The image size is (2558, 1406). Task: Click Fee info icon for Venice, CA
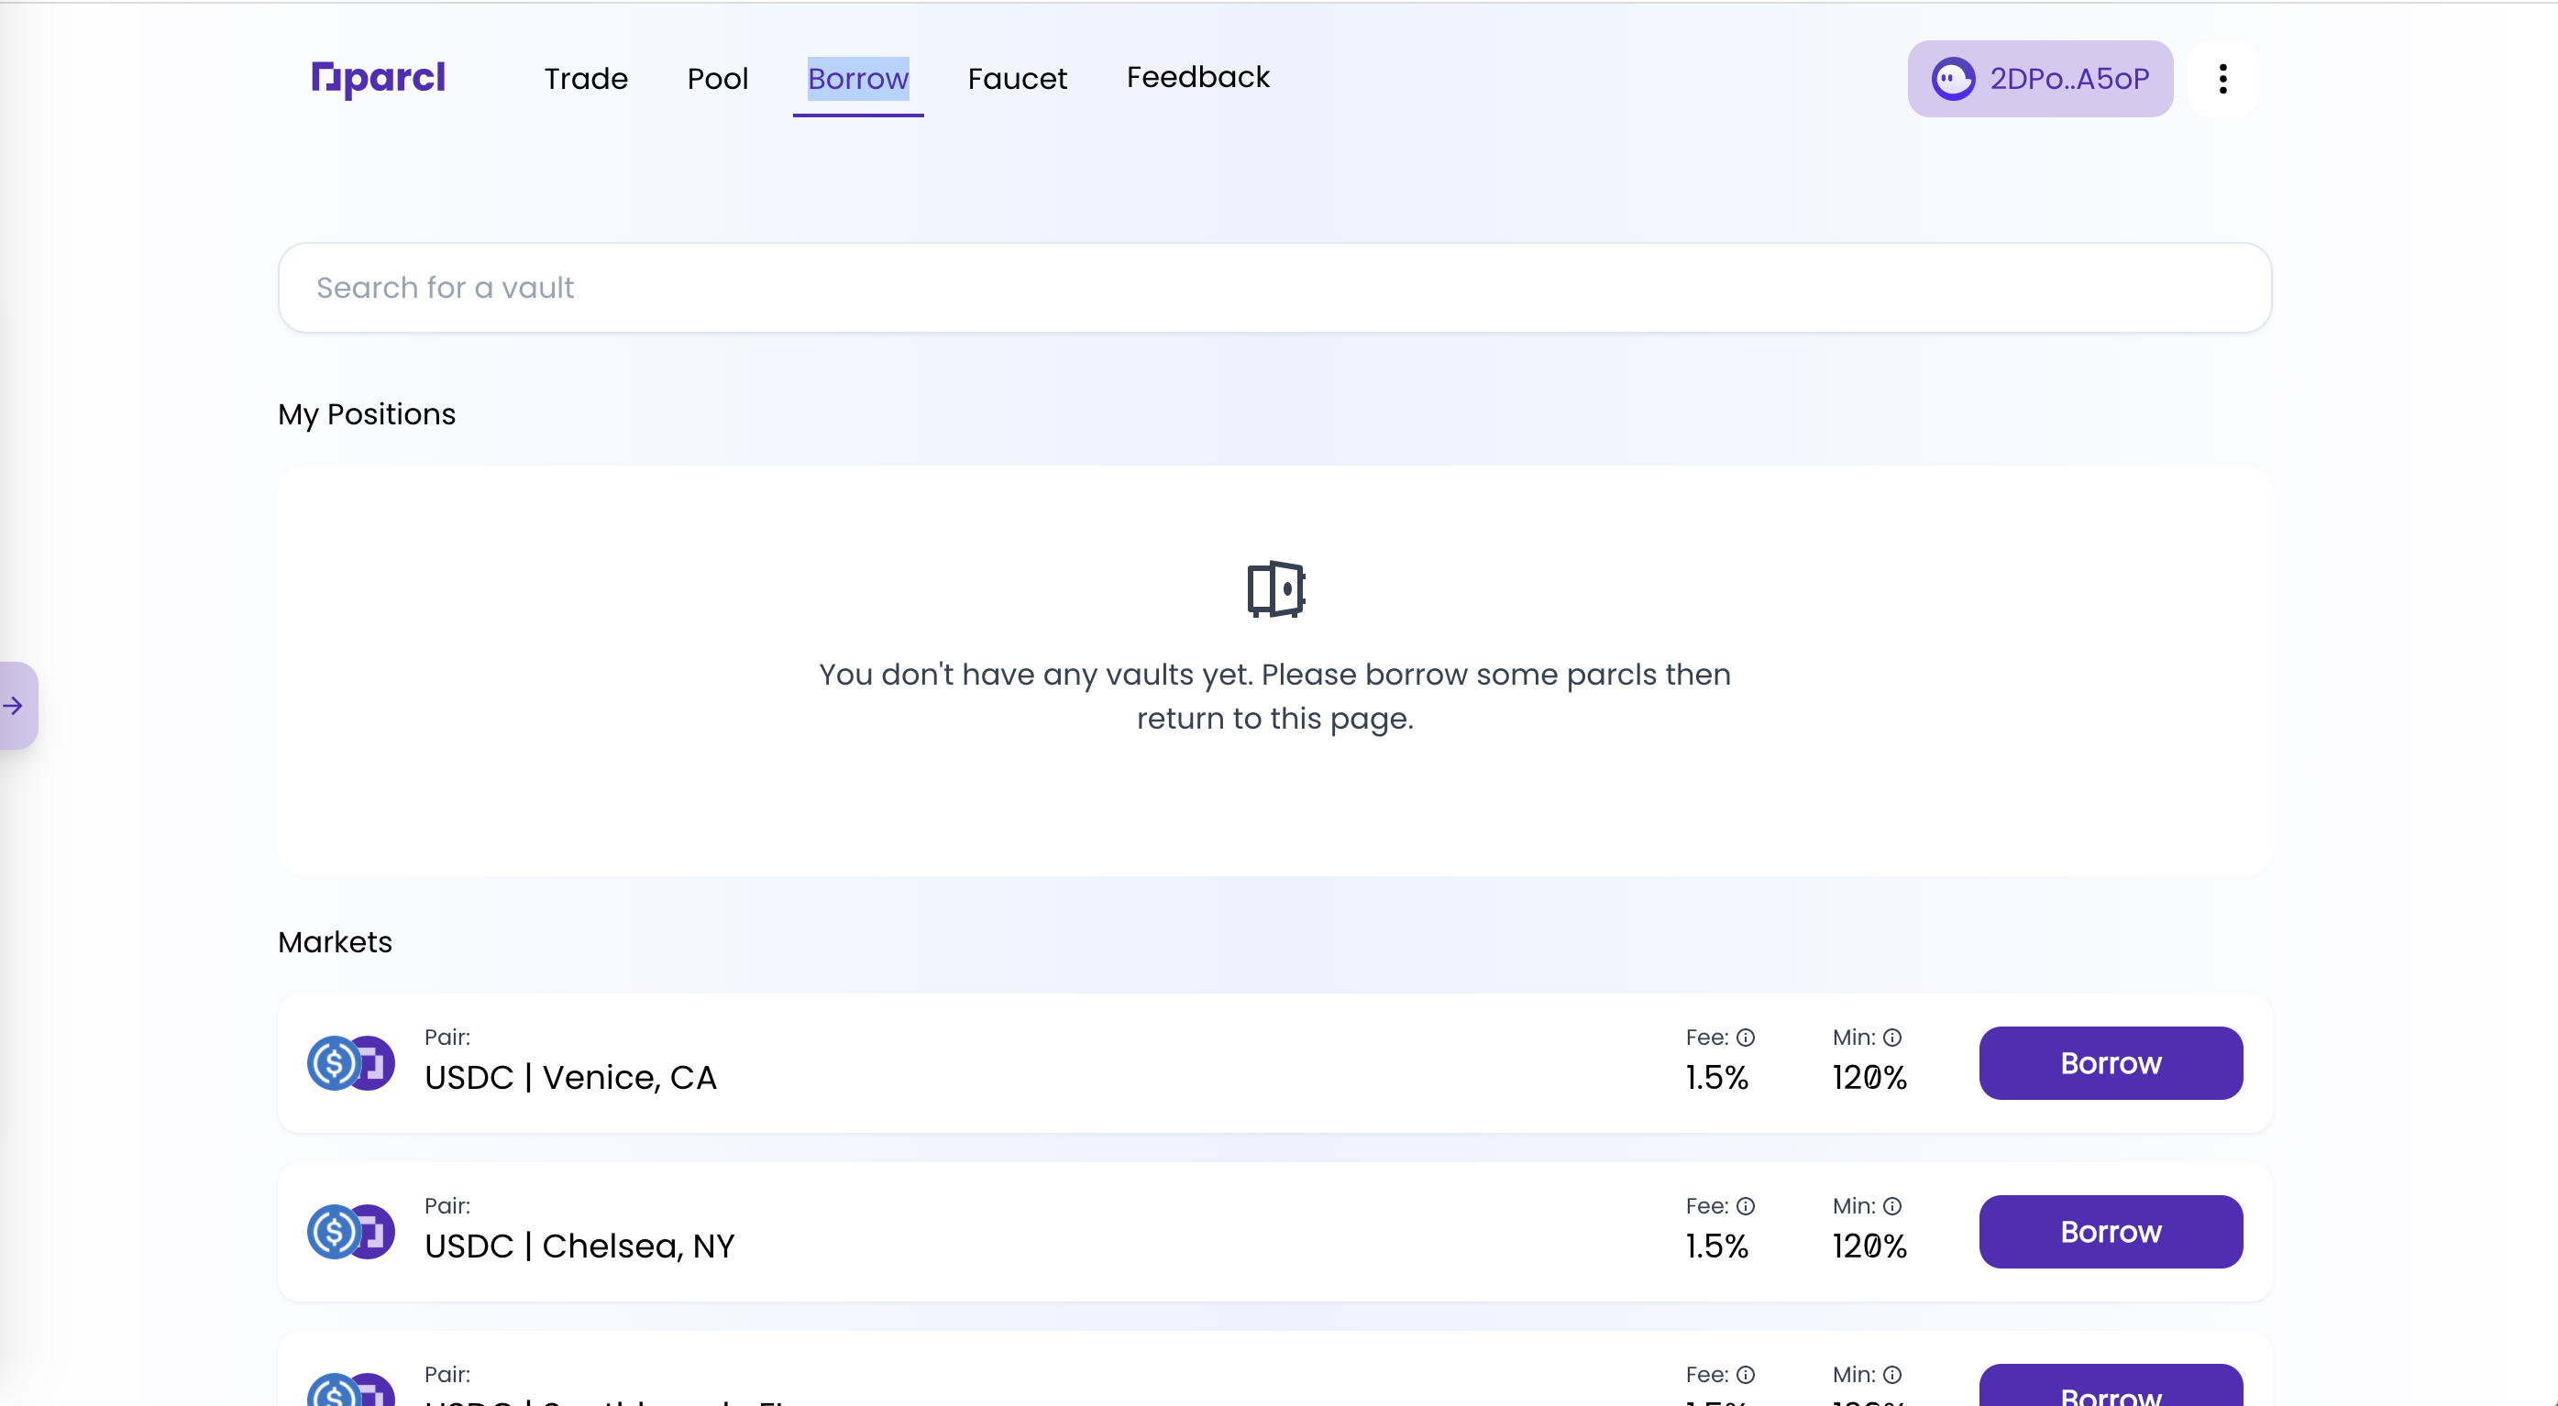(x=1746, y=1038)
